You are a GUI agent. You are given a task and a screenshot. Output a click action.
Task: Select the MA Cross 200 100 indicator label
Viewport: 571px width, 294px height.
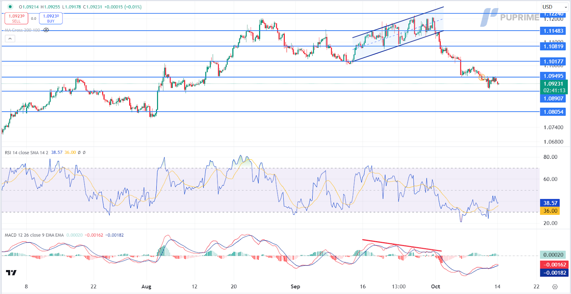22,30
